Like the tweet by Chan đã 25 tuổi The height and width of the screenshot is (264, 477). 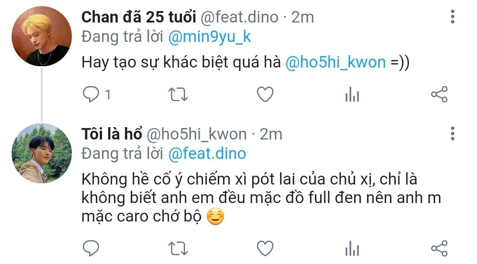(265, 94)
